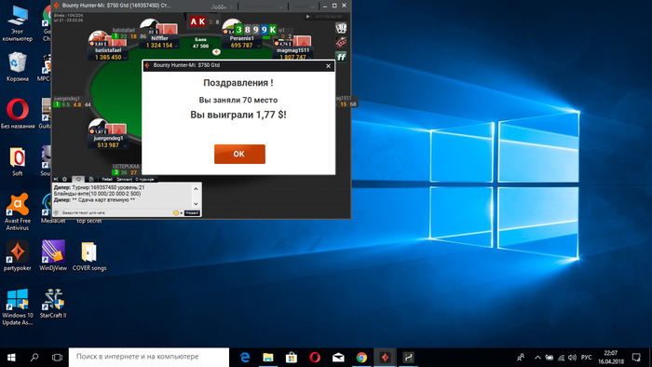
Task: Click the green ff fast-forward icon
Action: (x=341, y=57)
